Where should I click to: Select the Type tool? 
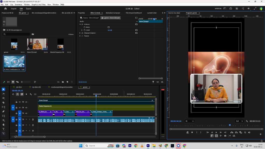pos(3,129)
